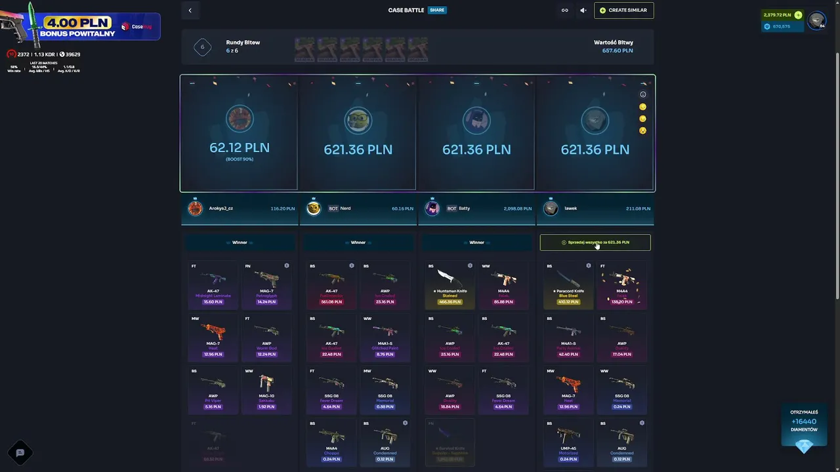Screen dimensions: 840x472
Task: Select the Huntsman Knife Stained item card
Action: [450, 285]
